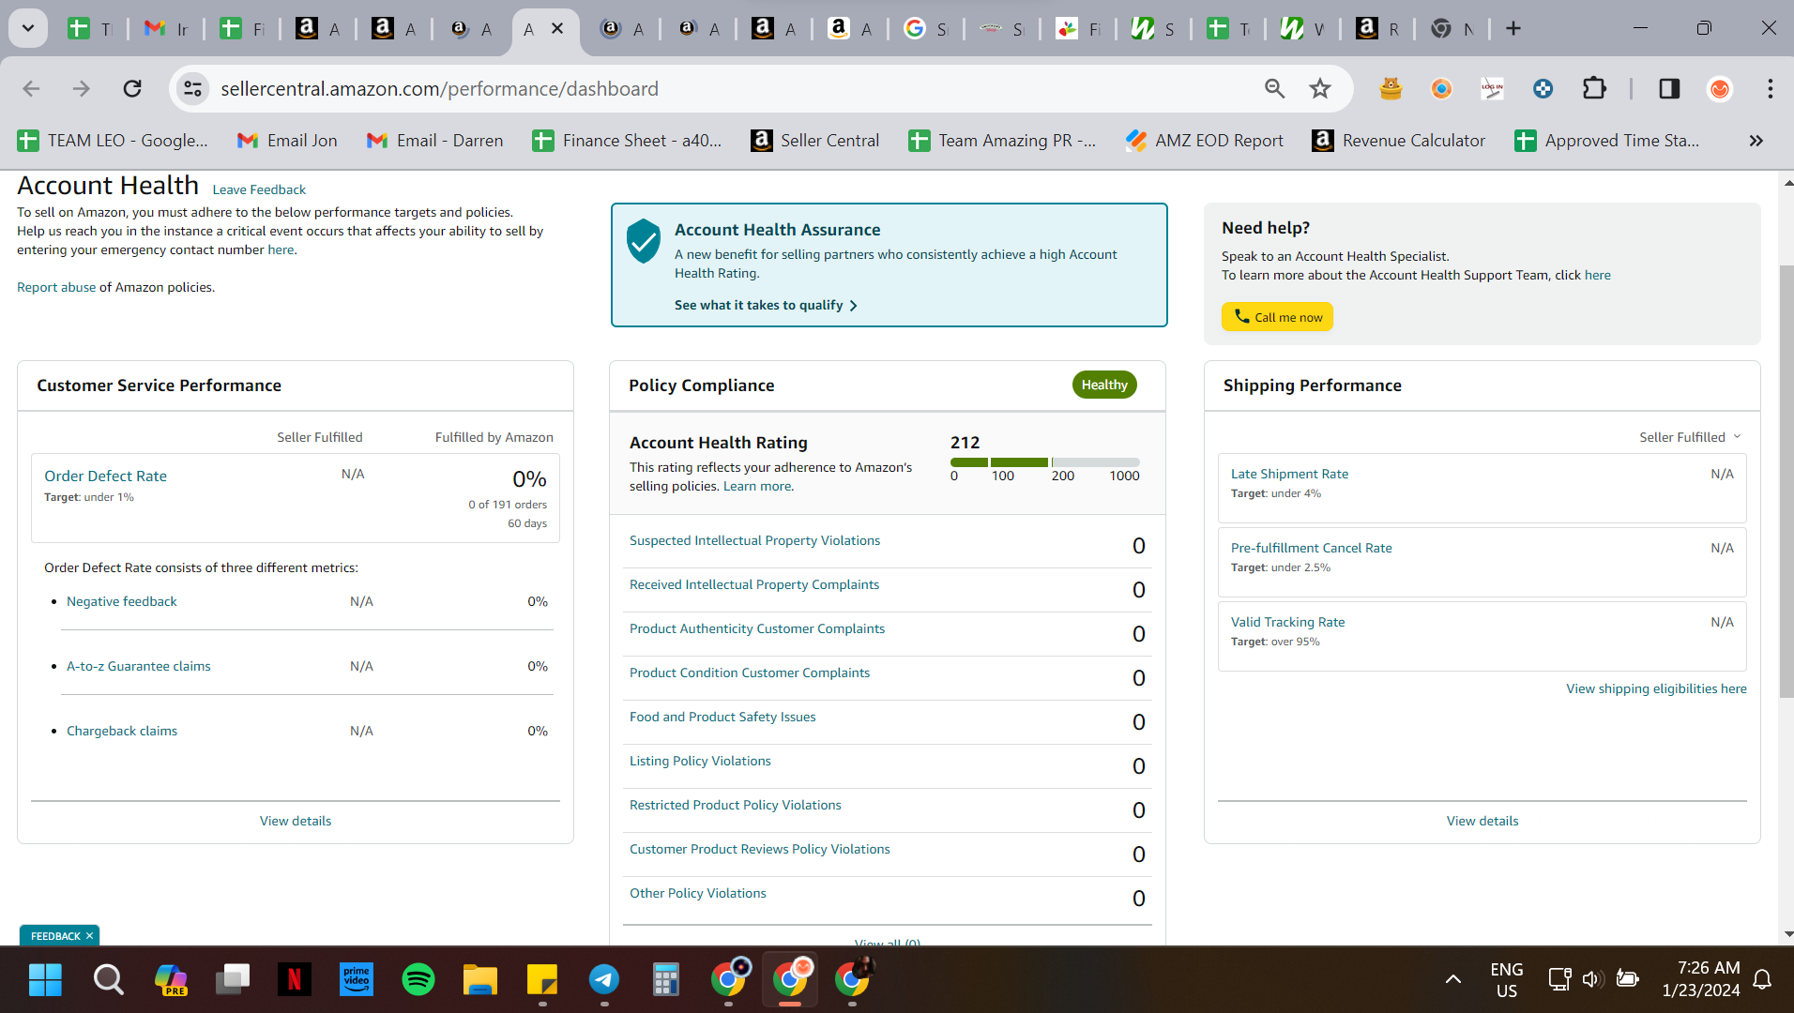Screen dimensions: 1794x1013
Task: Launch Netflix from the taskbar
Action: coord(295,980)
